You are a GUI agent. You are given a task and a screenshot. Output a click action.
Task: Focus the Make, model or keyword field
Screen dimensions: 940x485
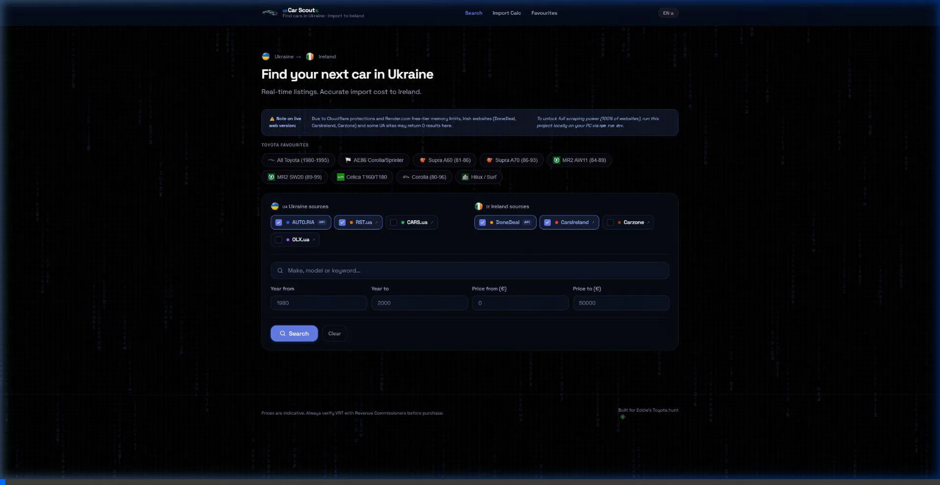(x=470, y=271)
